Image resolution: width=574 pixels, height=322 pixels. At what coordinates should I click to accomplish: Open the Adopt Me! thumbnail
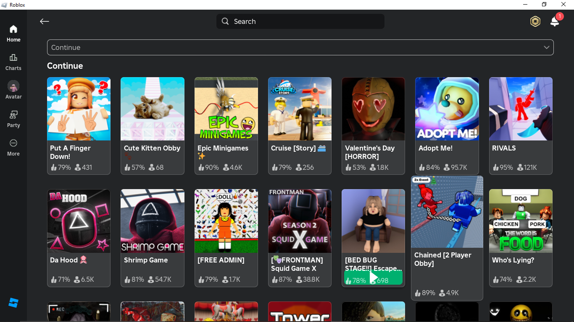point(447,109)
